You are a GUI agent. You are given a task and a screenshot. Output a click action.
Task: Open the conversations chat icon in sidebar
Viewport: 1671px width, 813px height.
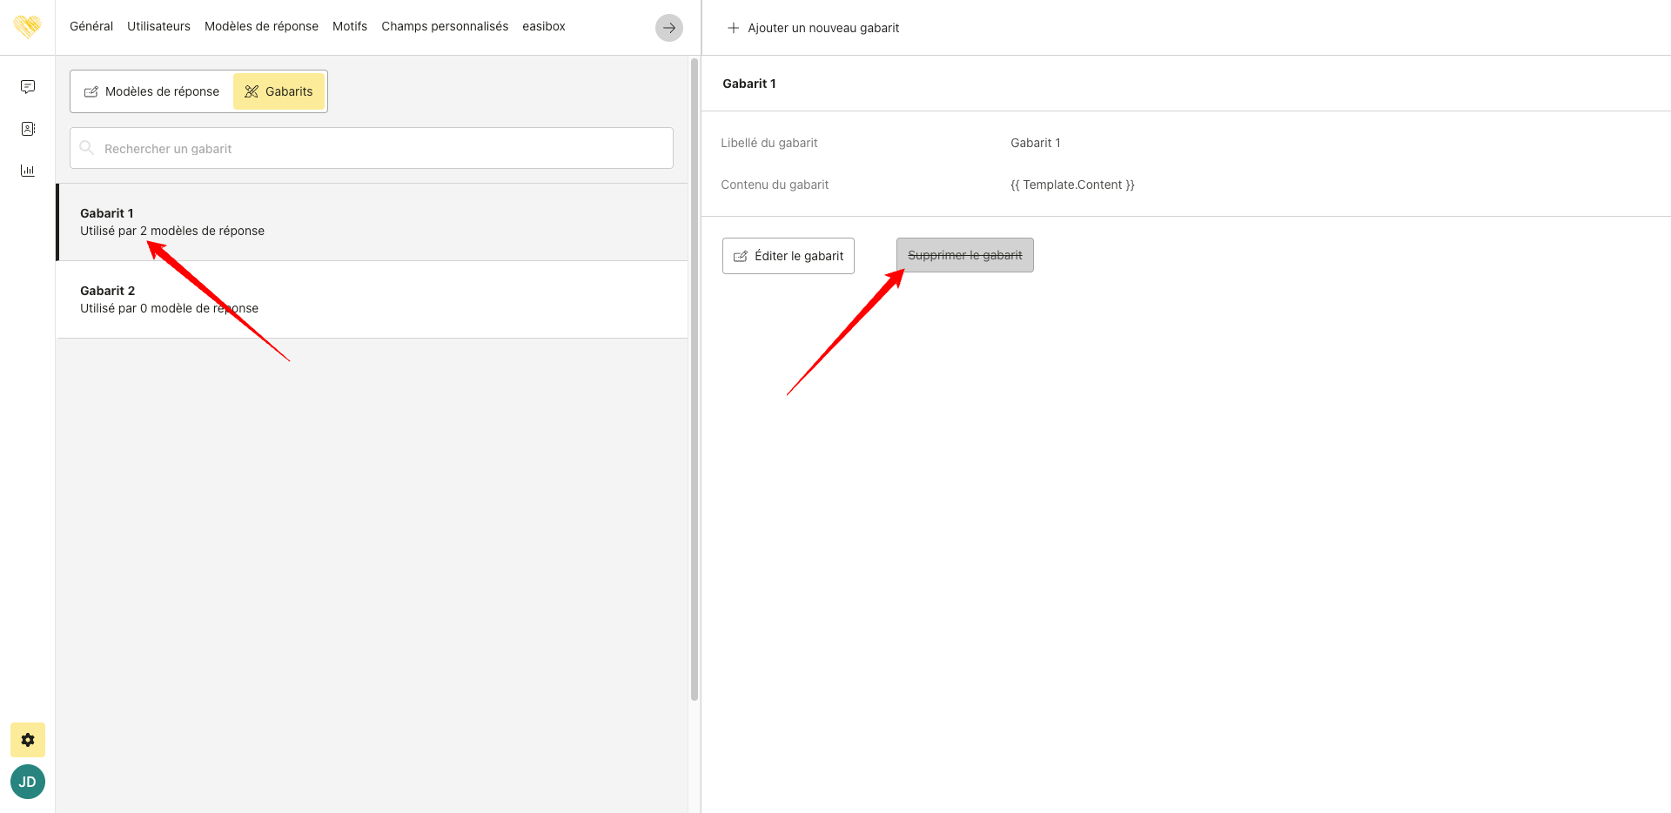[28, 87]
